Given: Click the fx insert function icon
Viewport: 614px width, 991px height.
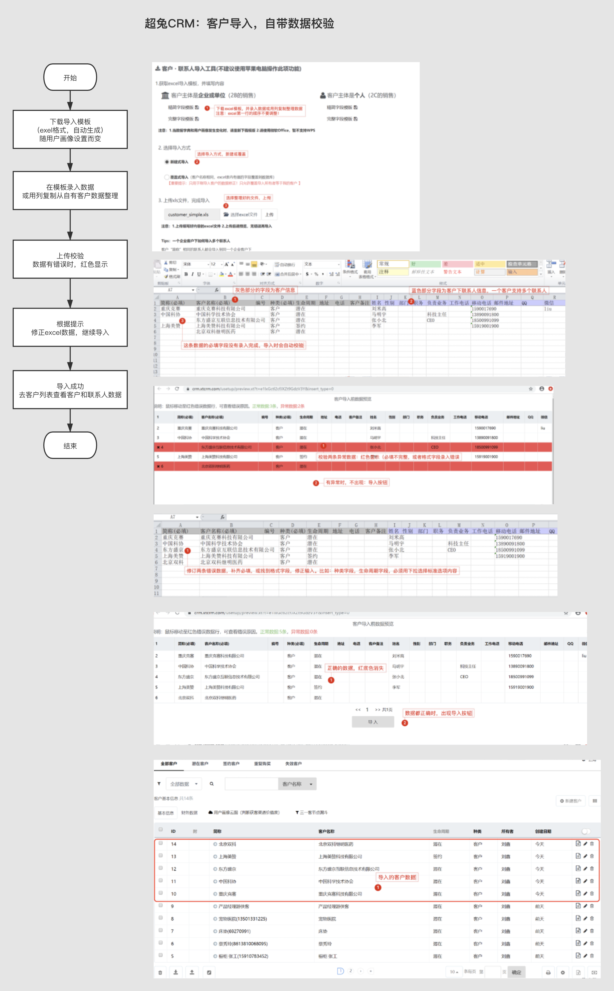Looking at the screenshot, I should tap(217, 290).
